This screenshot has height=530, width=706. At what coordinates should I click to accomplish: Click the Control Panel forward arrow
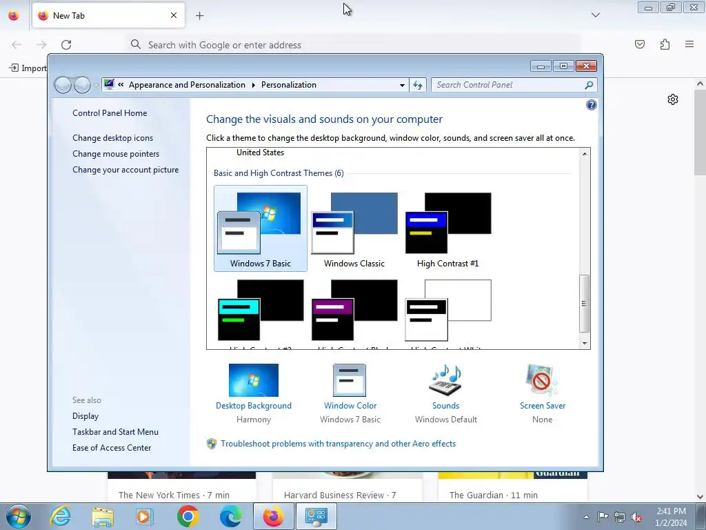(x=82, y=85)
